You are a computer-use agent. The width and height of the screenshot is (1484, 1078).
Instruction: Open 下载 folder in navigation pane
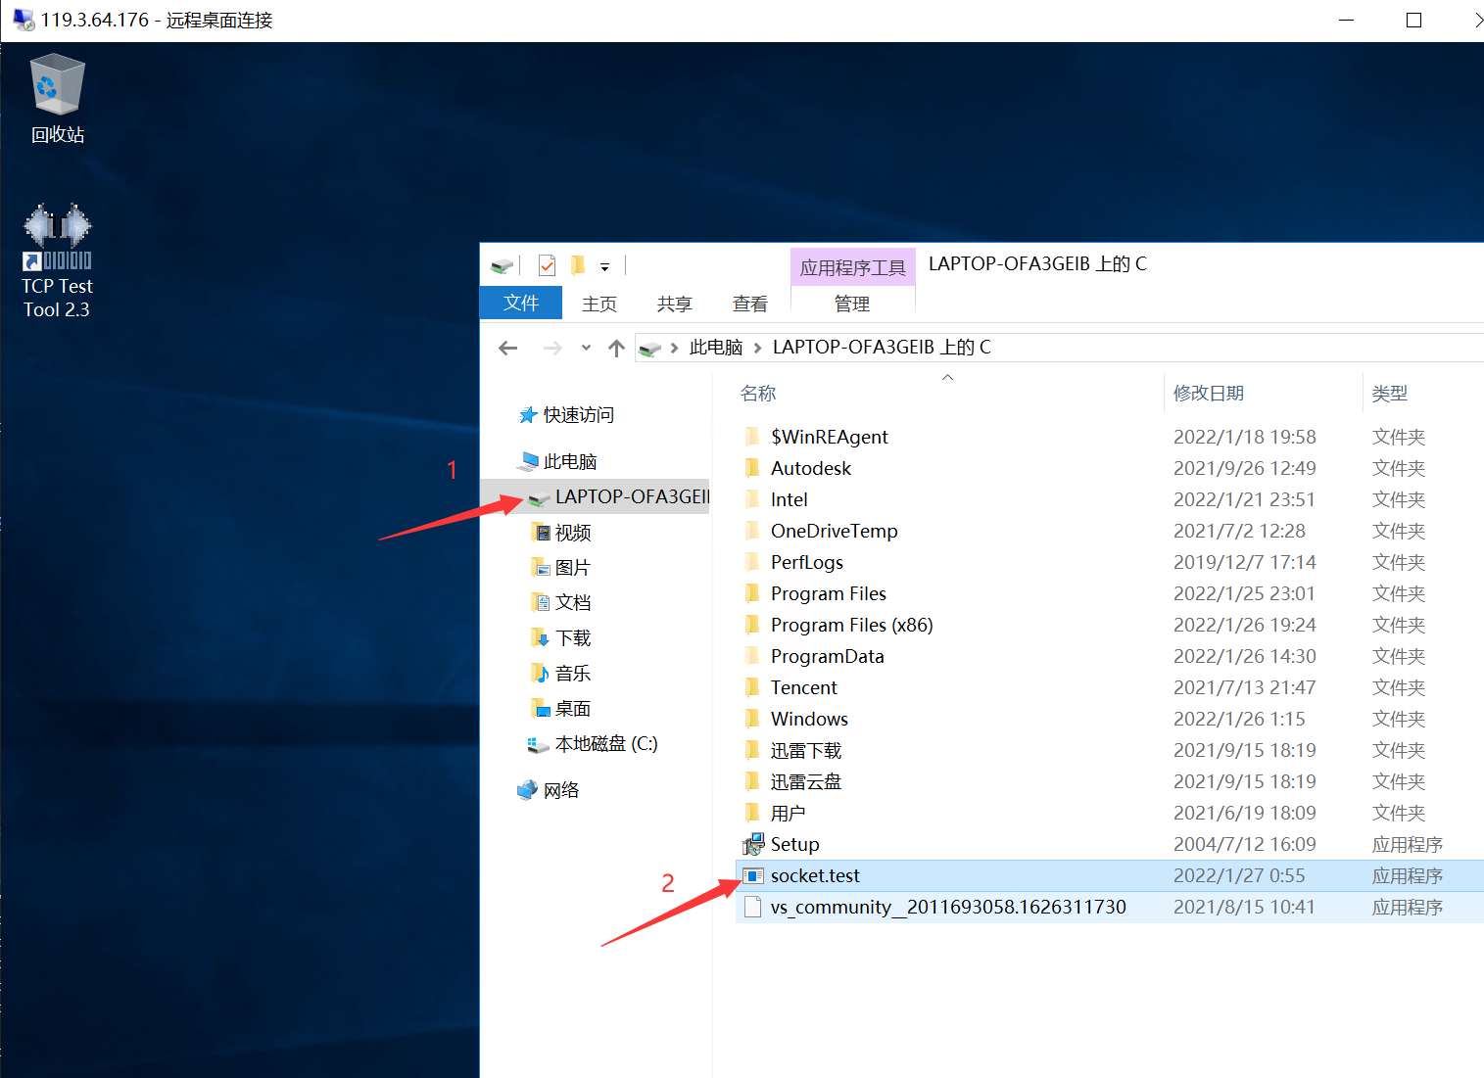pos(561,638)
